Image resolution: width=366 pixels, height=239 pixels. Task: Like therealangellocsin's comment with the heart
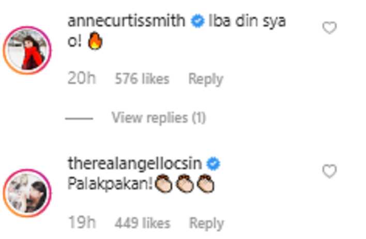329,171
